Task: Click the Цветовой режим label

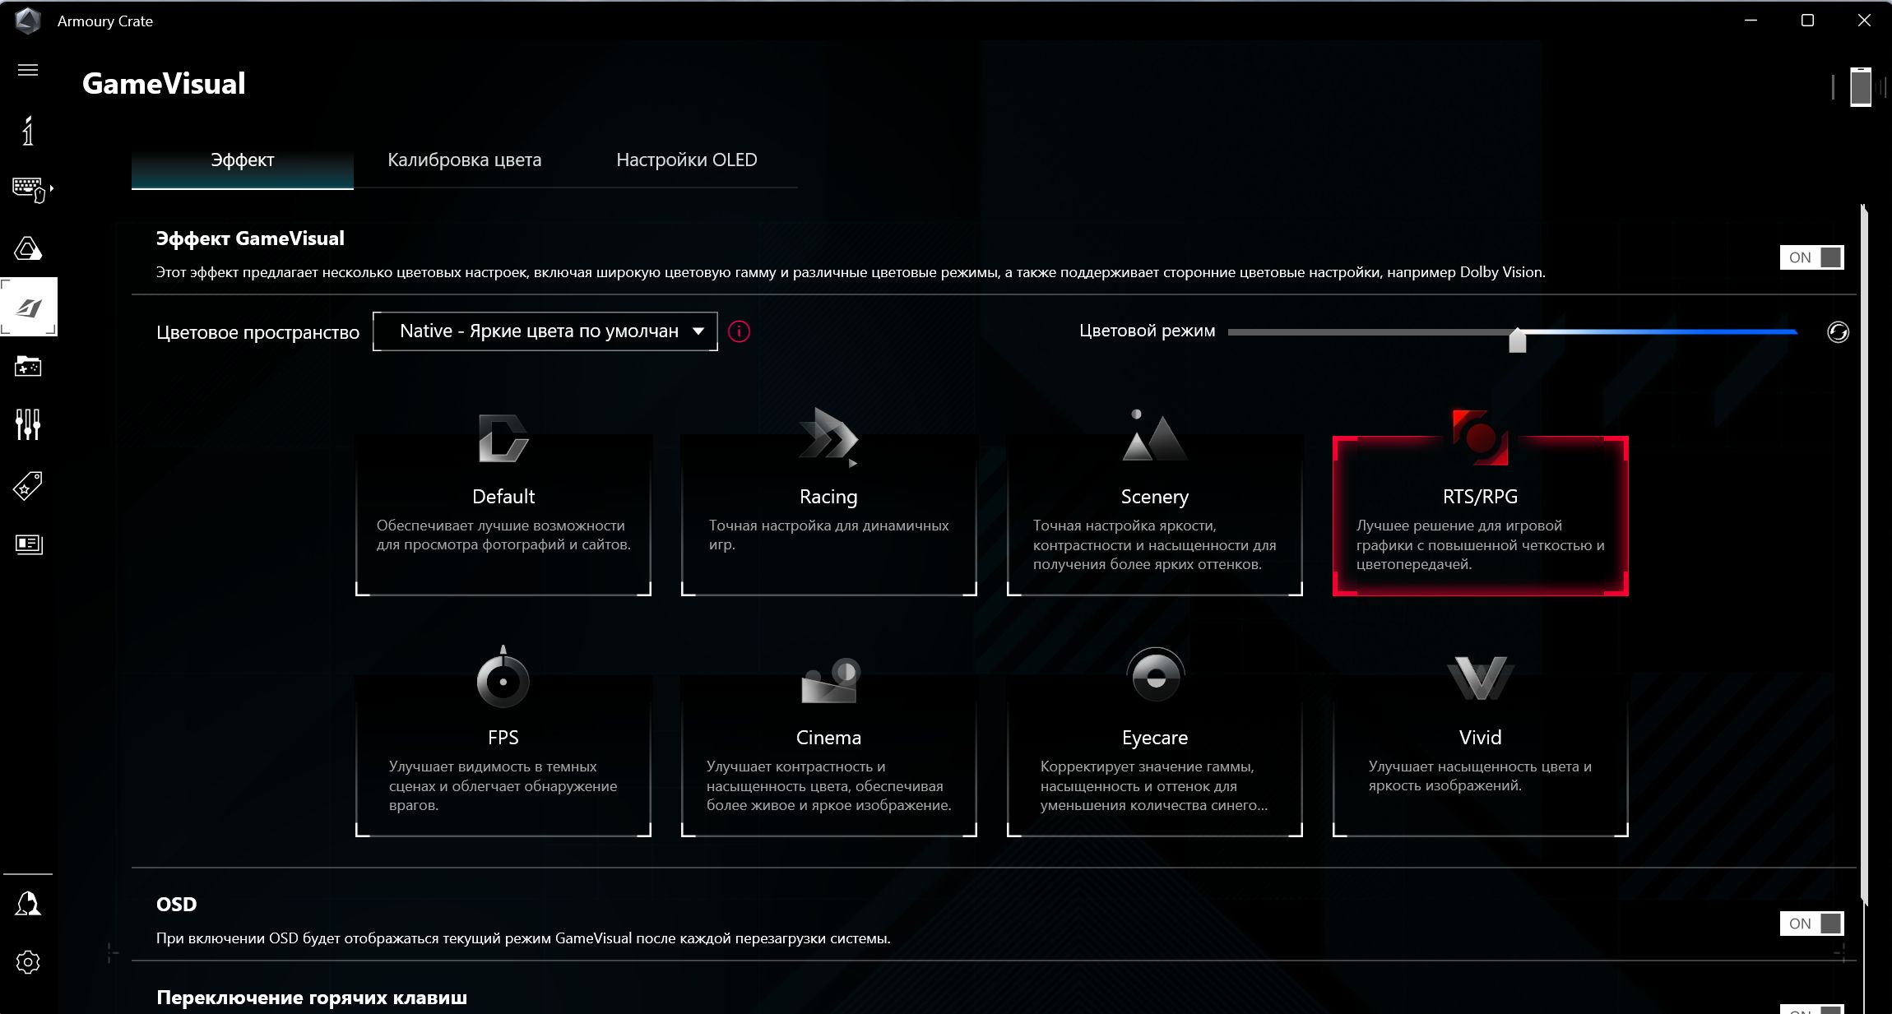Action: click(1147, 331)
